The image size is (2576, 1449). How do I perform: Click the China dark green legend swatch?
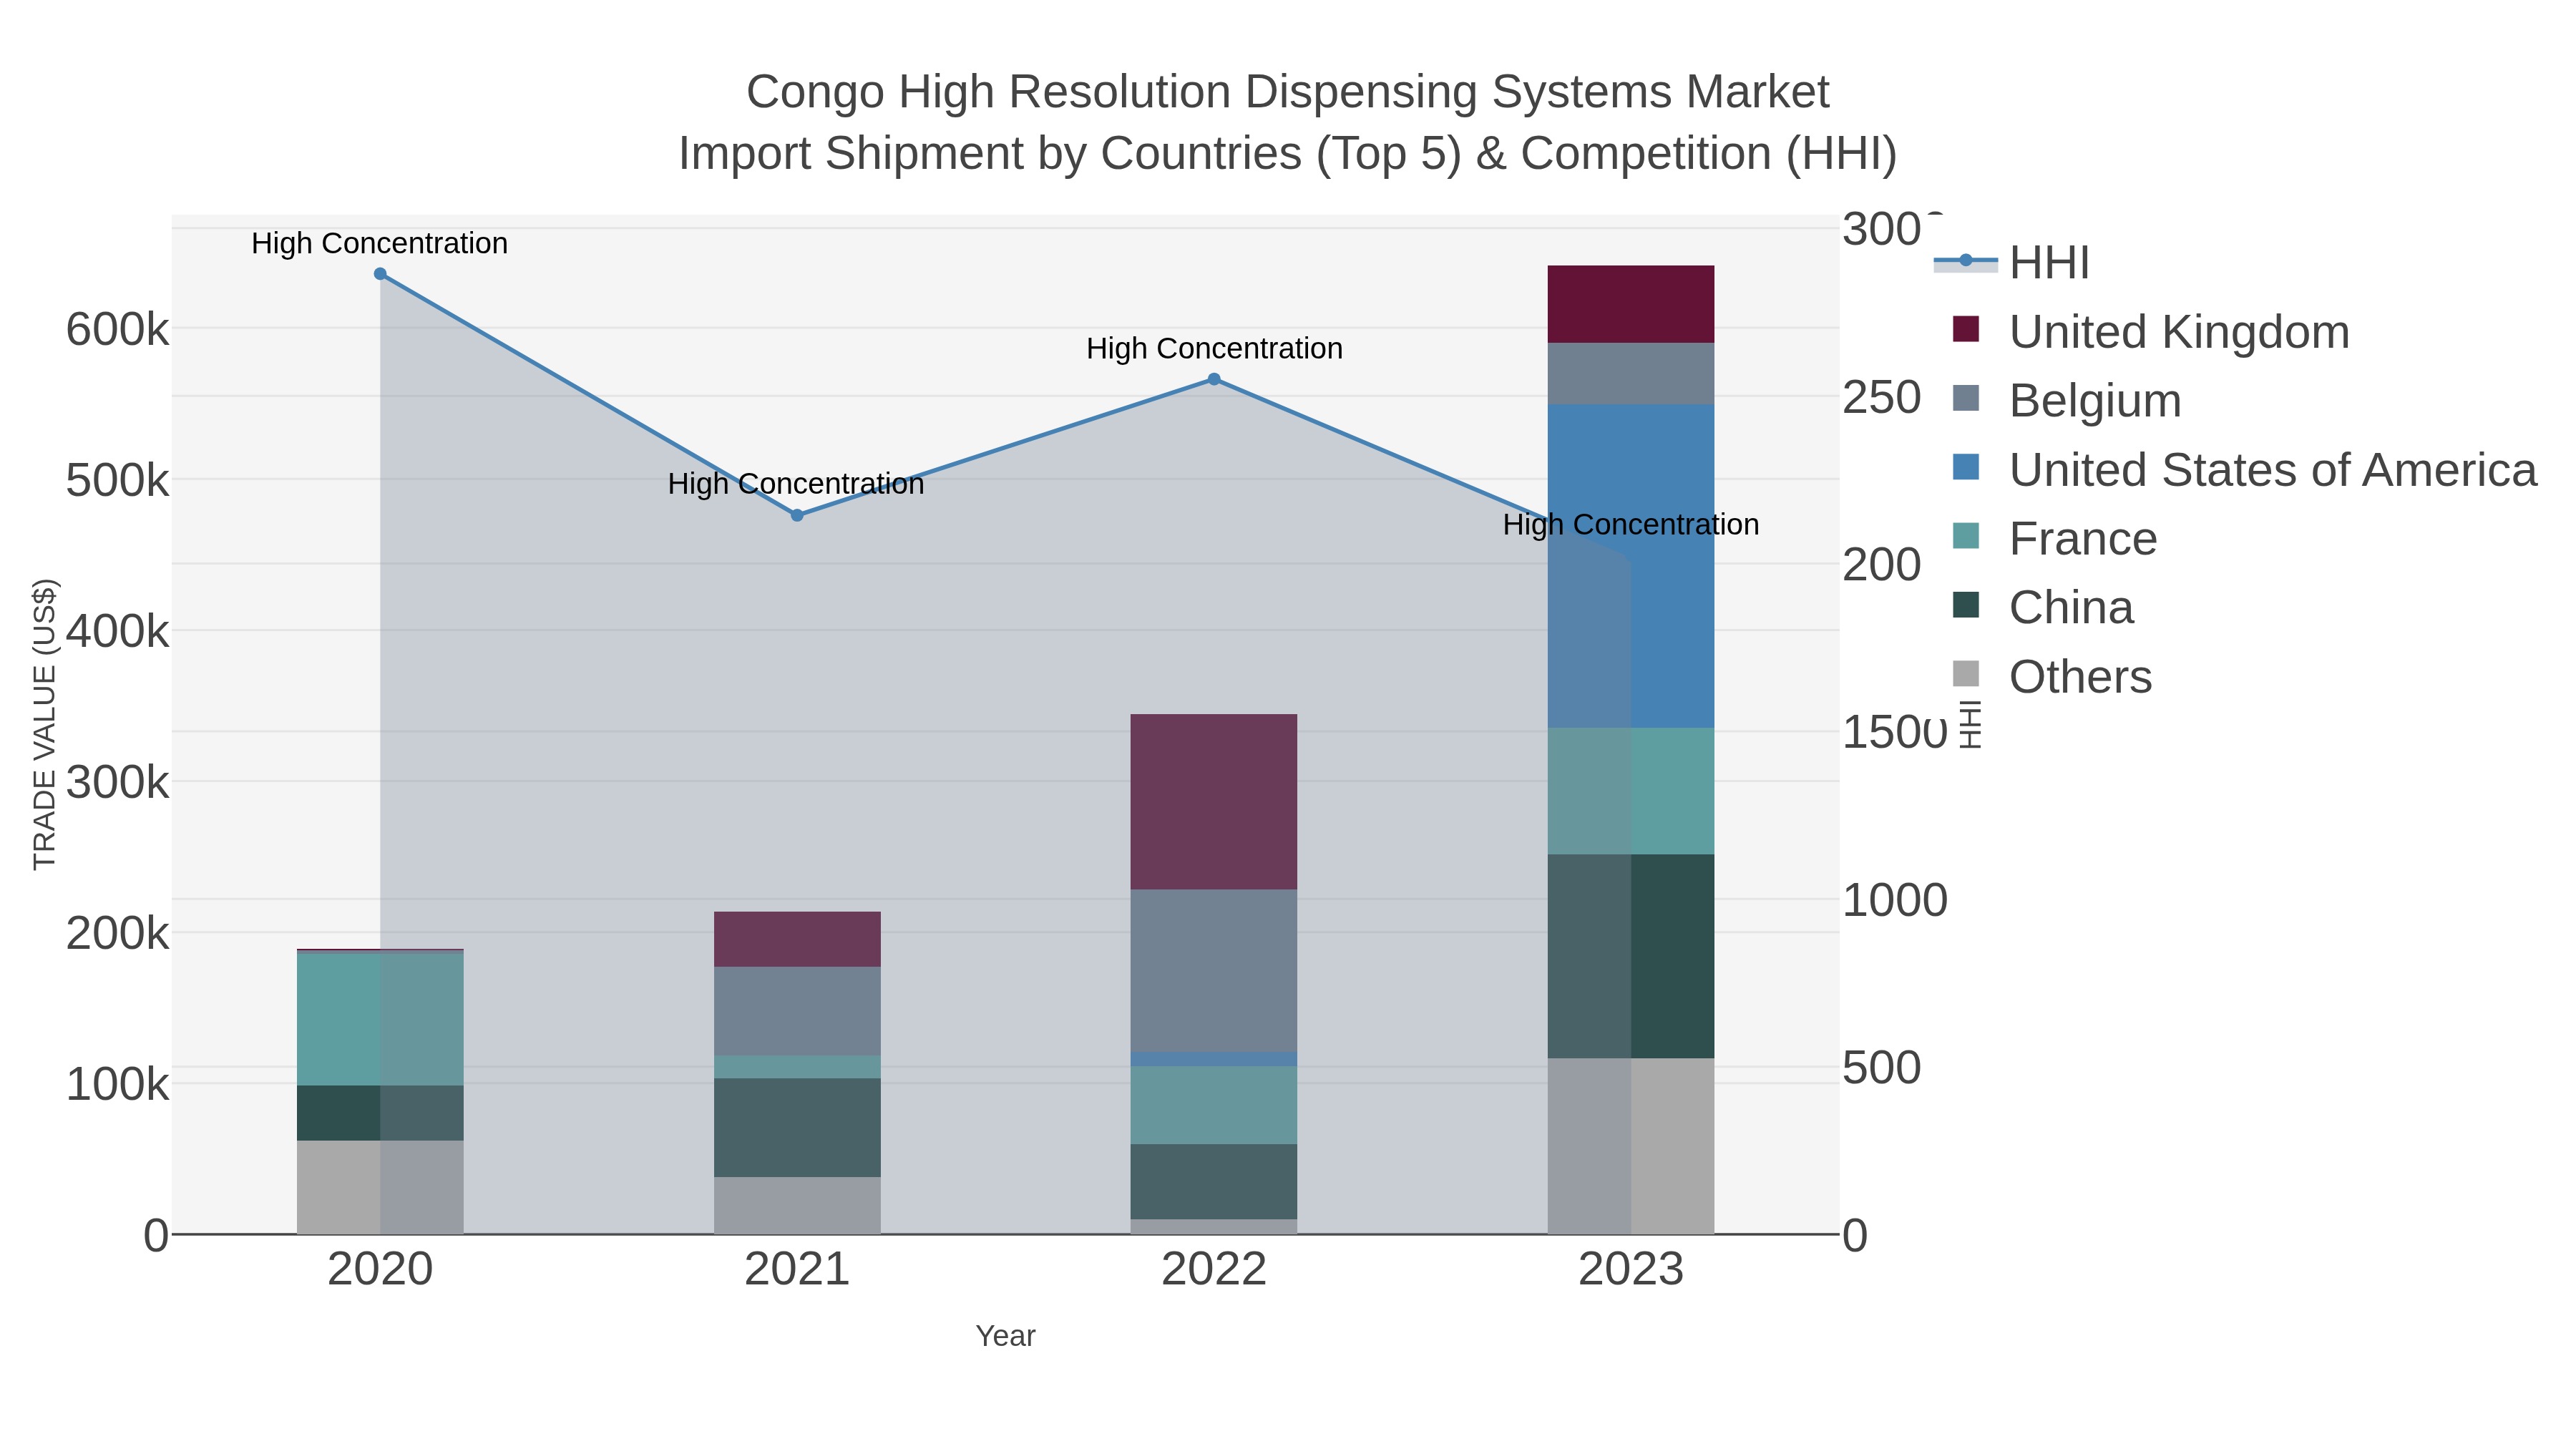tap(1966, 605)
